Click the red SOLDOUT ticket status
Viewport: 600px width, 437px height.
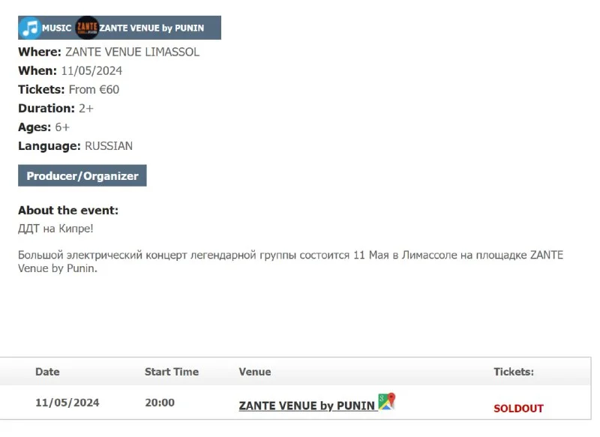518,409
